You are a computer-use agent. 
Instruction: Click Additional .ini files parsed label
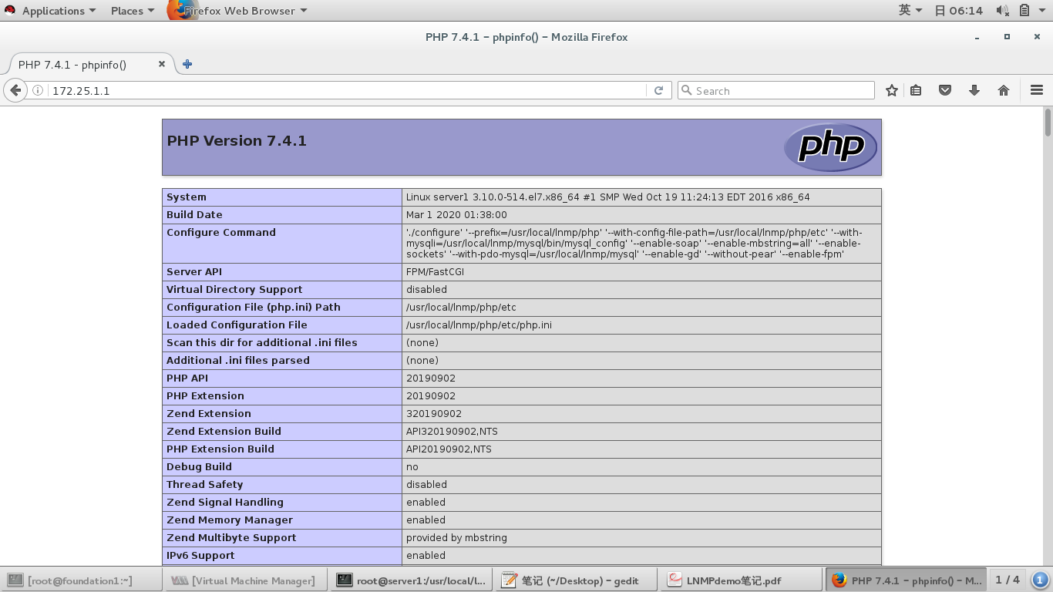(238, 361)
